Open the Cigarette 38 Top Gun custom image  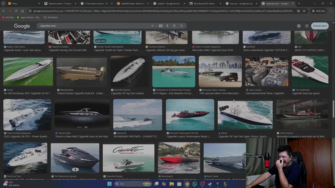click(x=130, y=71)
